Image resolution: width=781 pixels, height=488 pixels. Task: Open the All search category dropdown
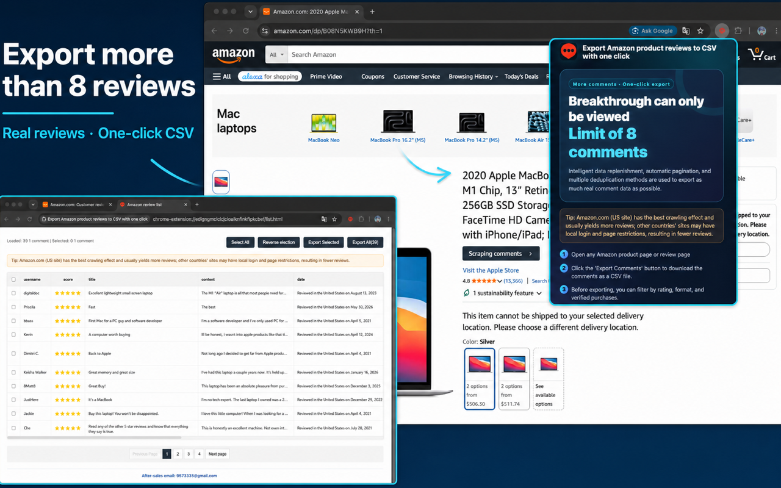pos(276,55)
